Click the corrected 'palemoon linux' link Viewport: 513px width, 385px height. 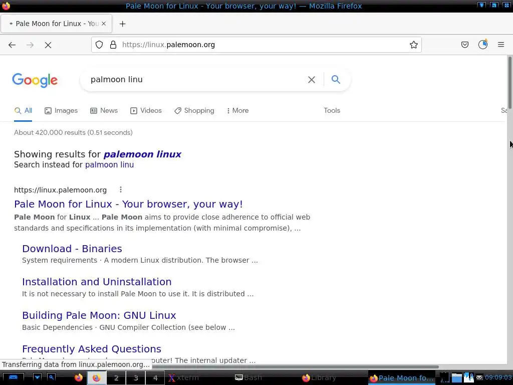click(142, 154)
